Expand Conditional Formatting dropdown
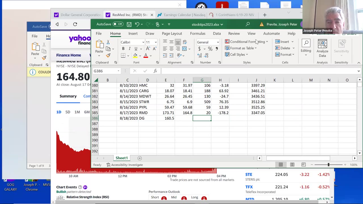 point(267,42)
